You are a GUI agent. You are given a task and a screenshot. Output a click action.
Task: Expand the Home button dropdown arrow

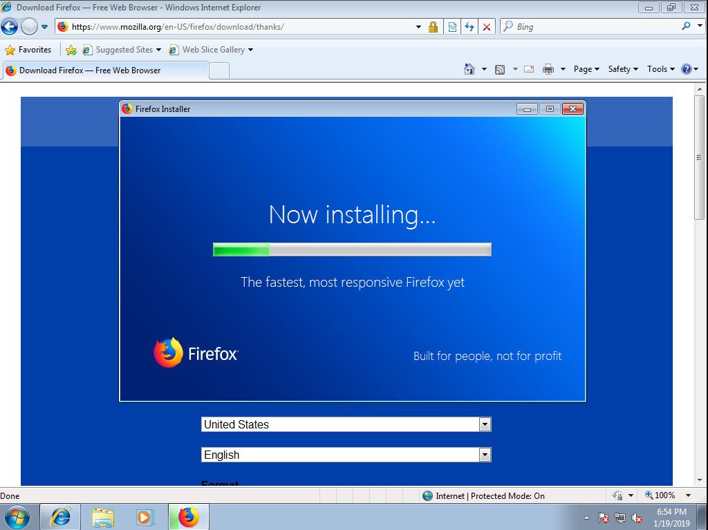tap(484, 69)
